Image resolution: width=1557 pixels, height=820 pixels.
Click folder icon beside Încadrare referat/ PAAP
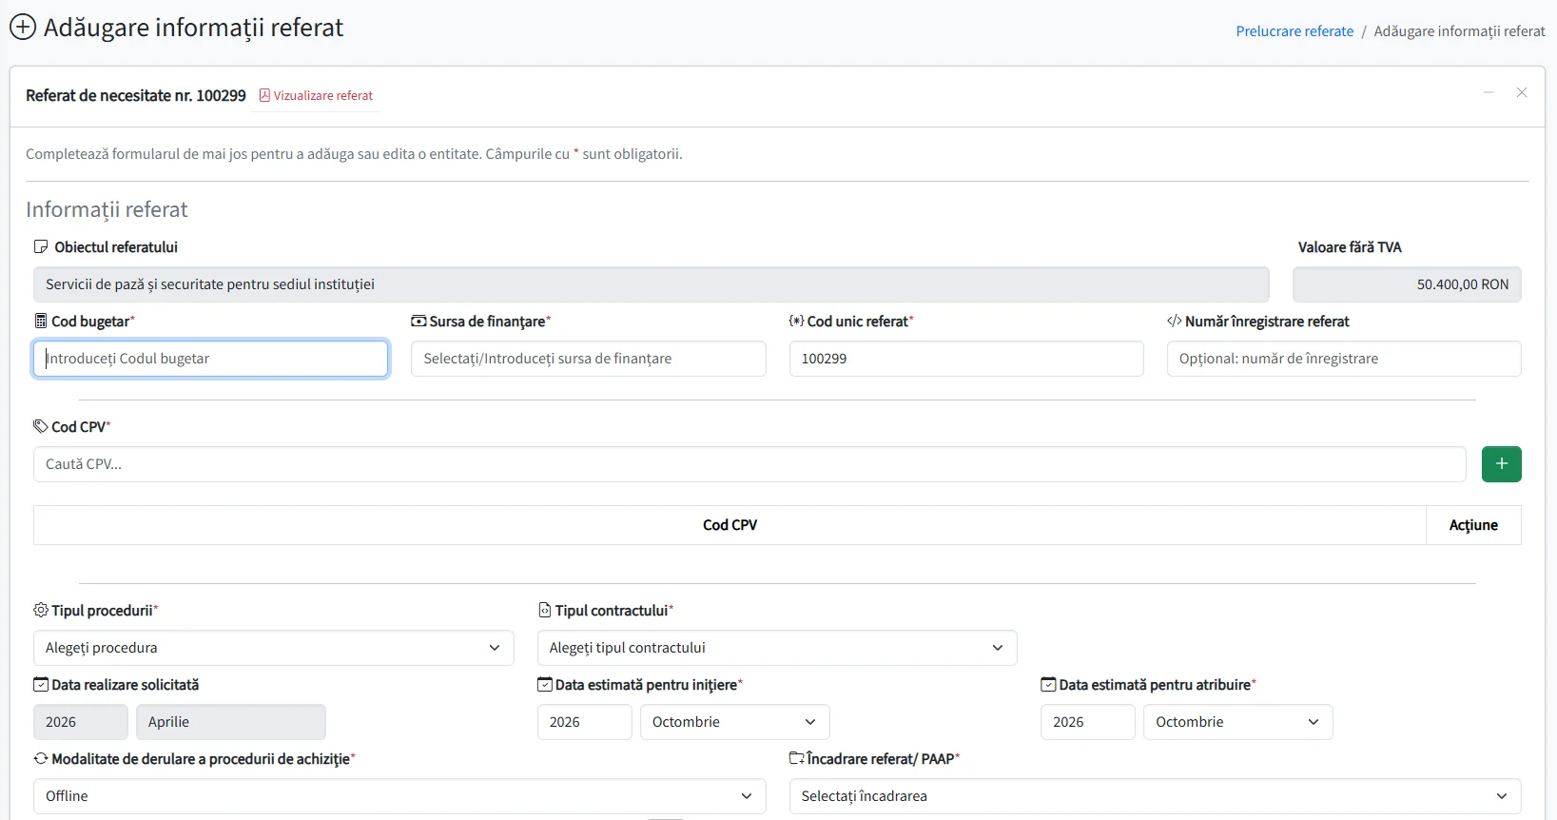pyautogui.click(x=797, y=758)
